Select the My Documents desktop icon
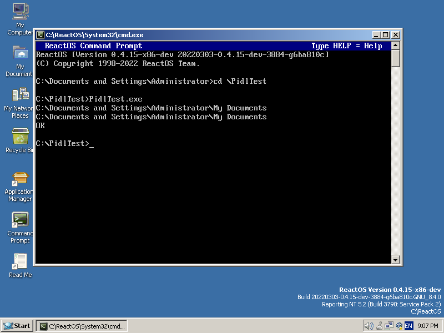Screen dimensions: 444x333 [20, 60]
